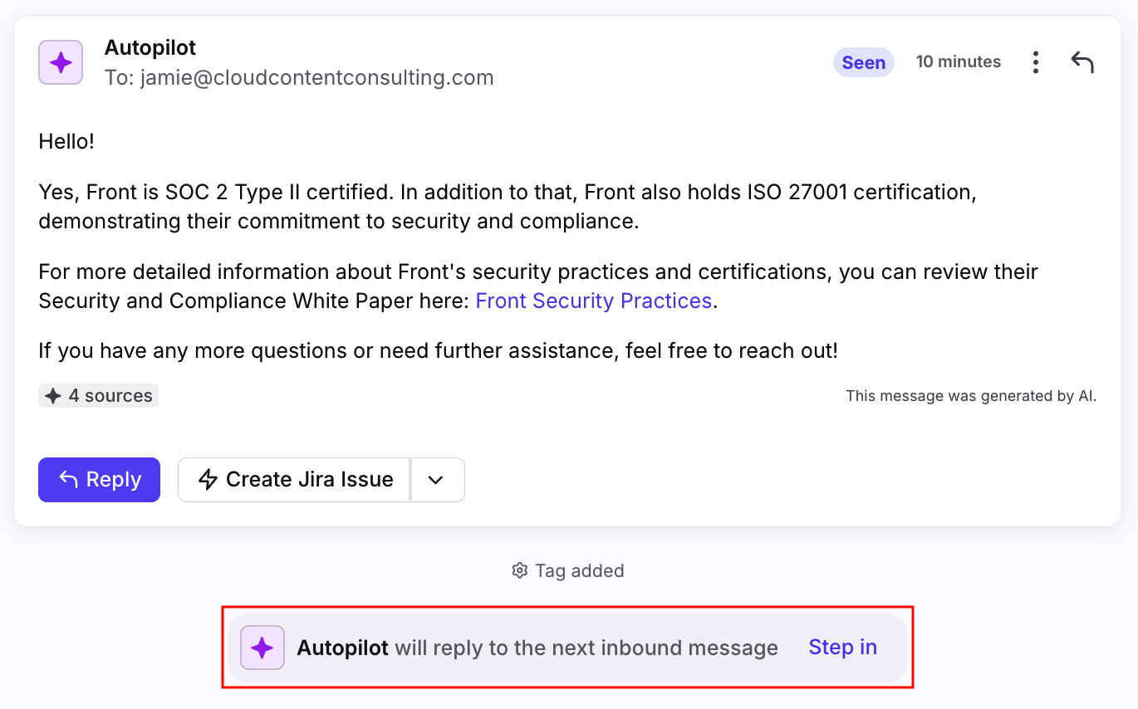Expand the dropdown next to Create Jira Issue
The image size is (1138, 709).
coord(436,480)
